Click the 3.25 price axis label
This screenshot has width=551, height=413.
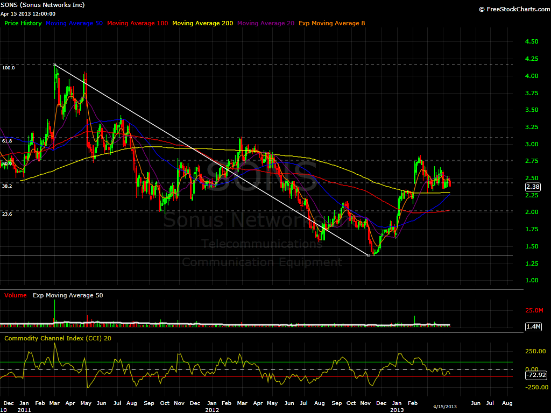(x=532, y=127)
